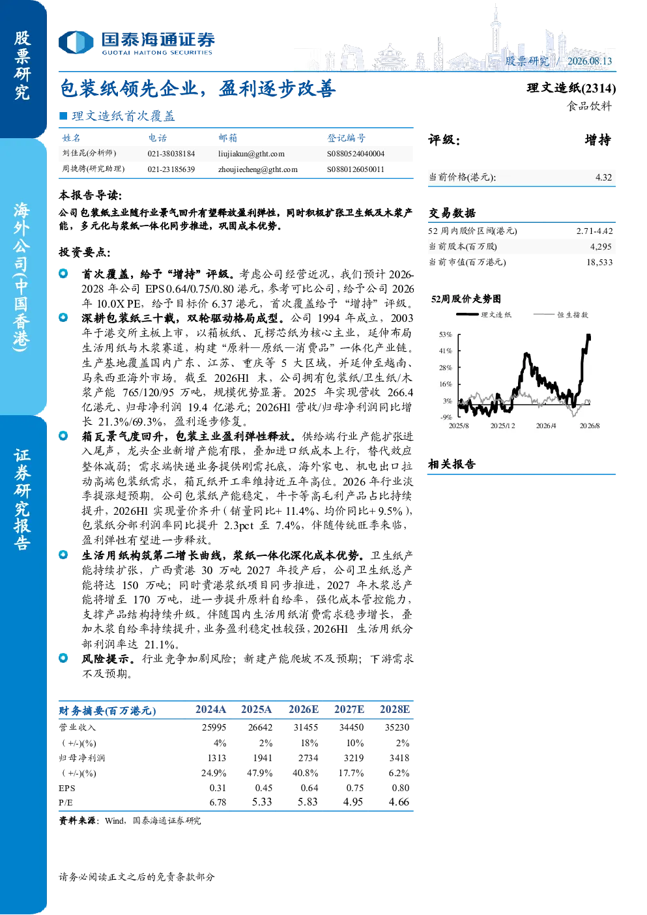Click the report date 2026.08.13
This screenshot has width=647, height=915.
coord(590,61)
